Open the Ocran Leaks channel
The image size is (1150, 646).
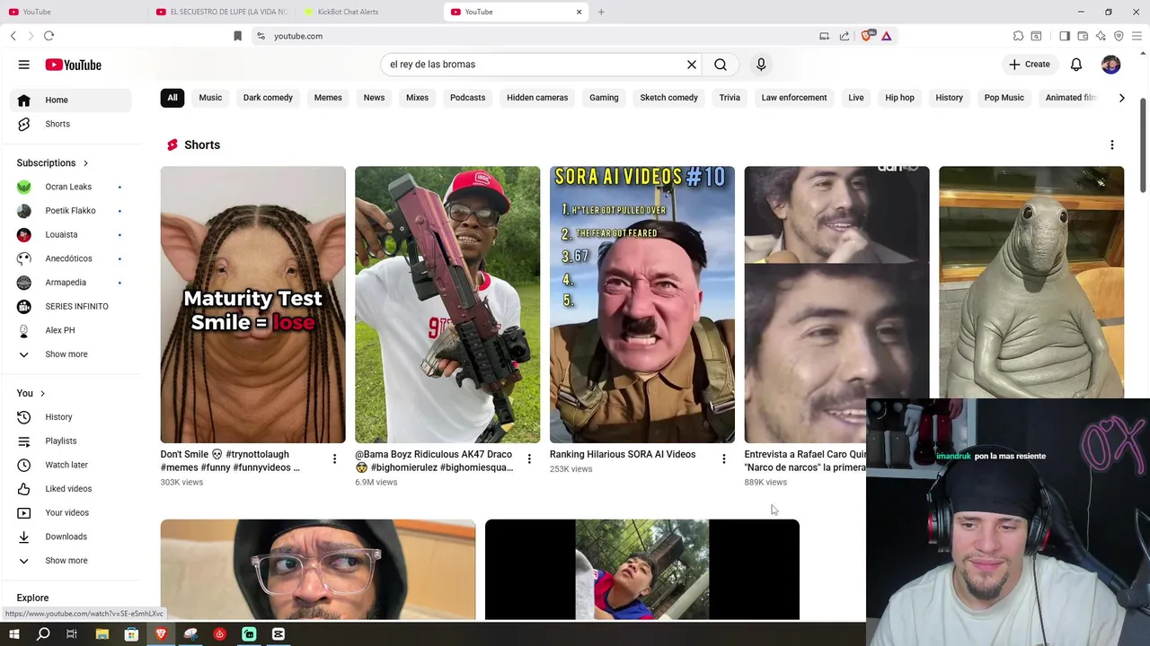click(70, 187)
